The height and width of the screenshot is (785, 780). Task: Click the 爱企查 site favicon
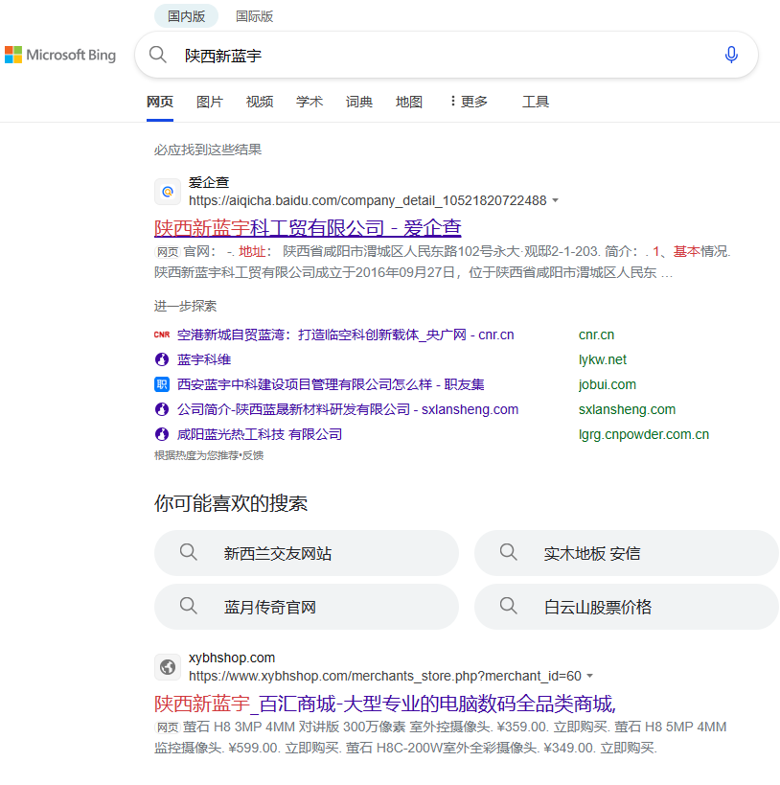tap(168, 192)
